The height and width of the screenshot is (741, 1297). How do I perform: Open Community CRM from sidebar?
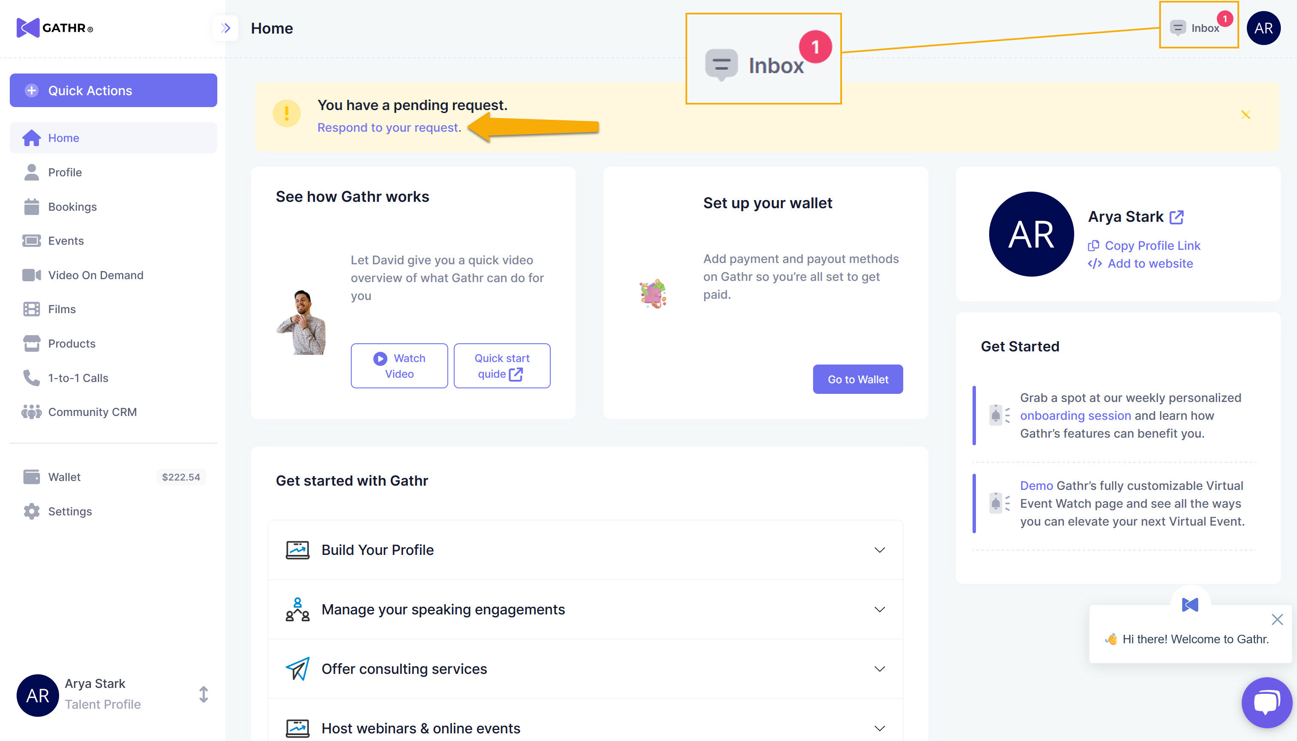(x=92, y=412)
